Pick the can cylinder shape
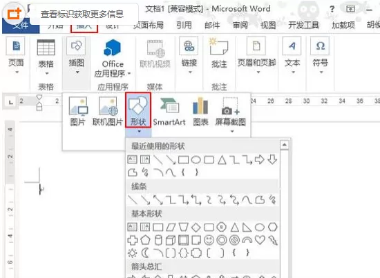 [x=158, y=240]
